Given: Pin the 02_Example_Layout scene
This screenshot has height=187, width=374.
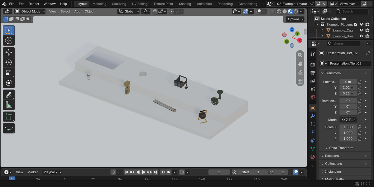Looking at the screenshot, I should pos(312,4).
